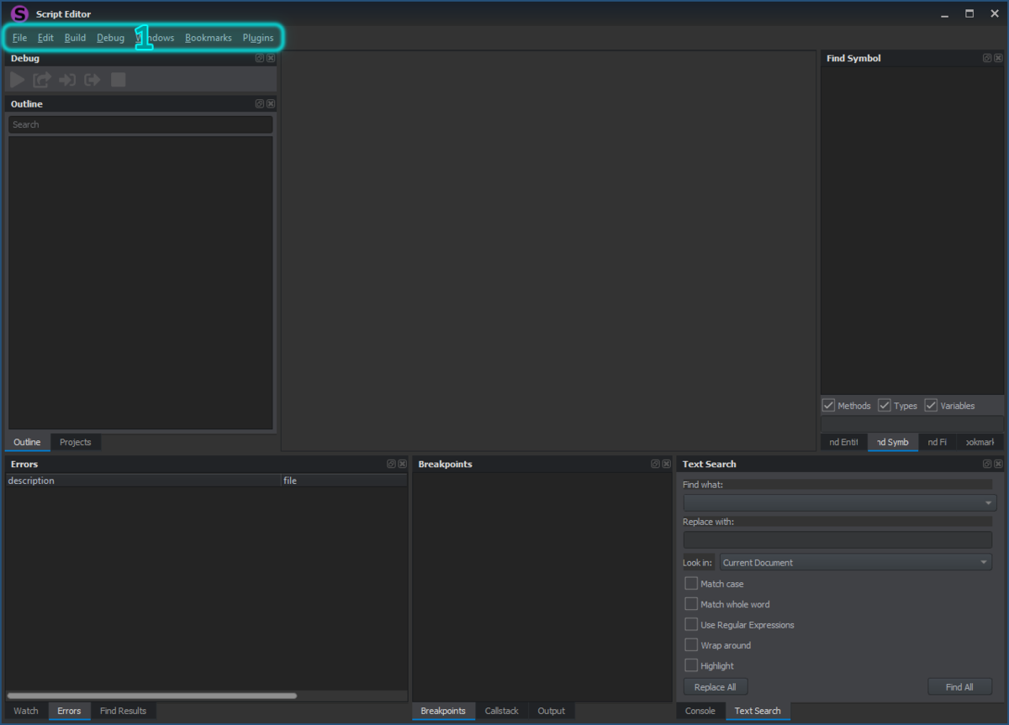Click the Outline panel search field
1009x725 pixels.
(x=140, y=123)
